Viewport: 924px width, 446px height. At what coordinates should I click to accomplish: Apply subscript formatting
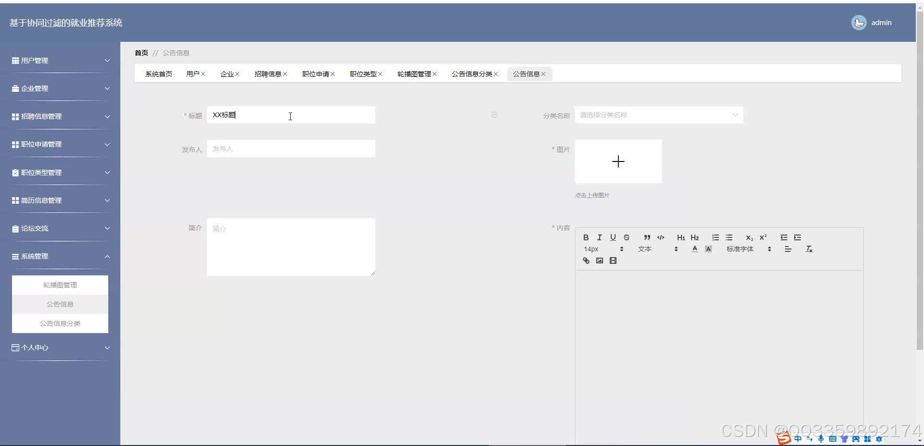tap(749, 237)
